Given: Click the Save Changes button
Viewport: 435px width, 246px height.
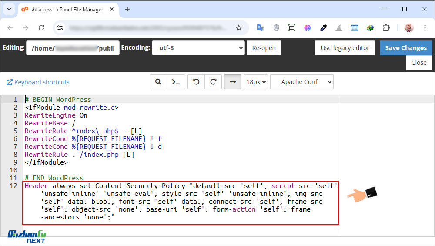Looking at the screenshot, I should tap(405, 48).
